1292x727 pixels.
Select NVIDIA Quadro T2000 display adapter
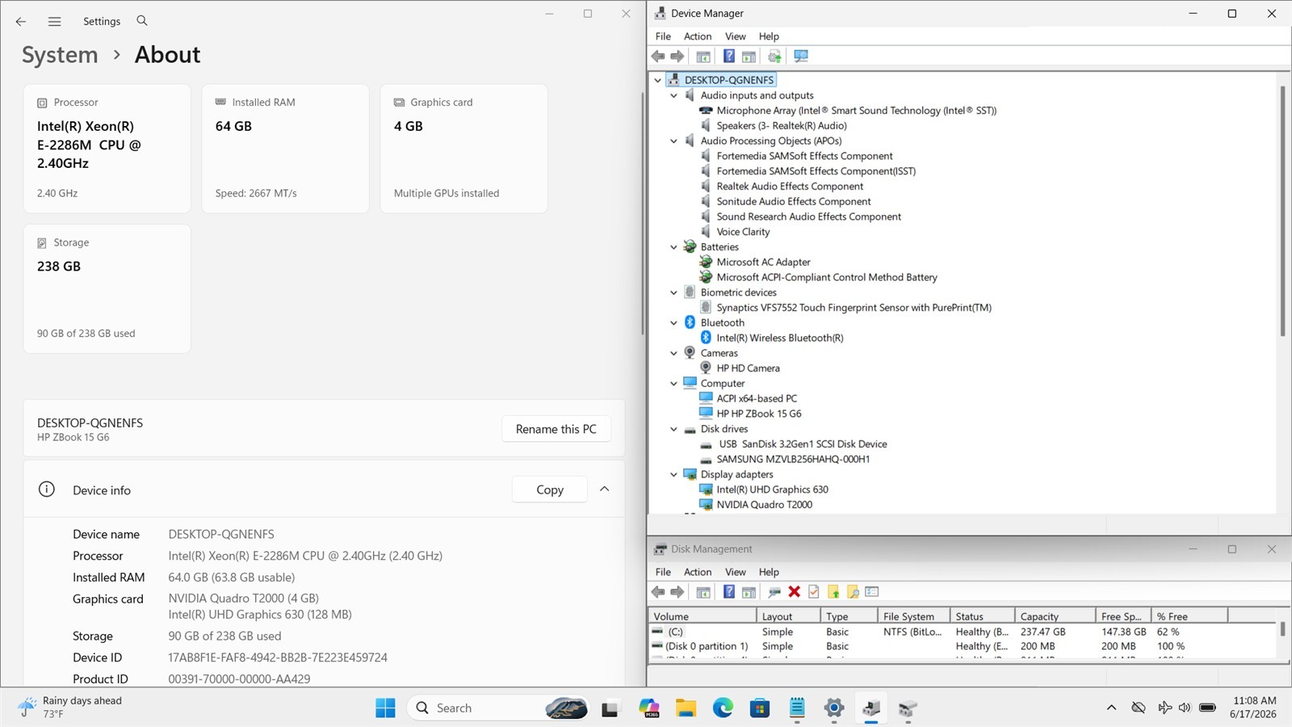tap(764, 505)
